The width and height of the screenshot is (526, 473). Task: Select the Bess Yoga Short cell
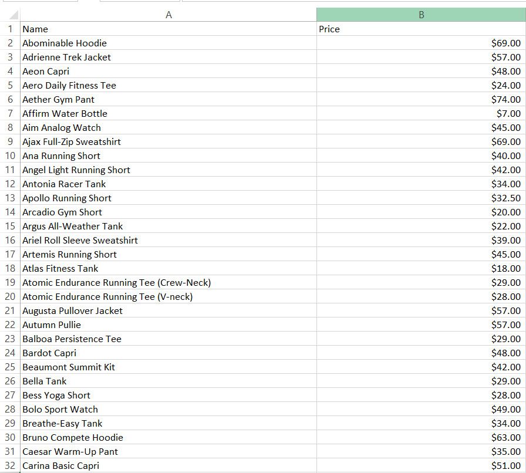tap(168, 395)
